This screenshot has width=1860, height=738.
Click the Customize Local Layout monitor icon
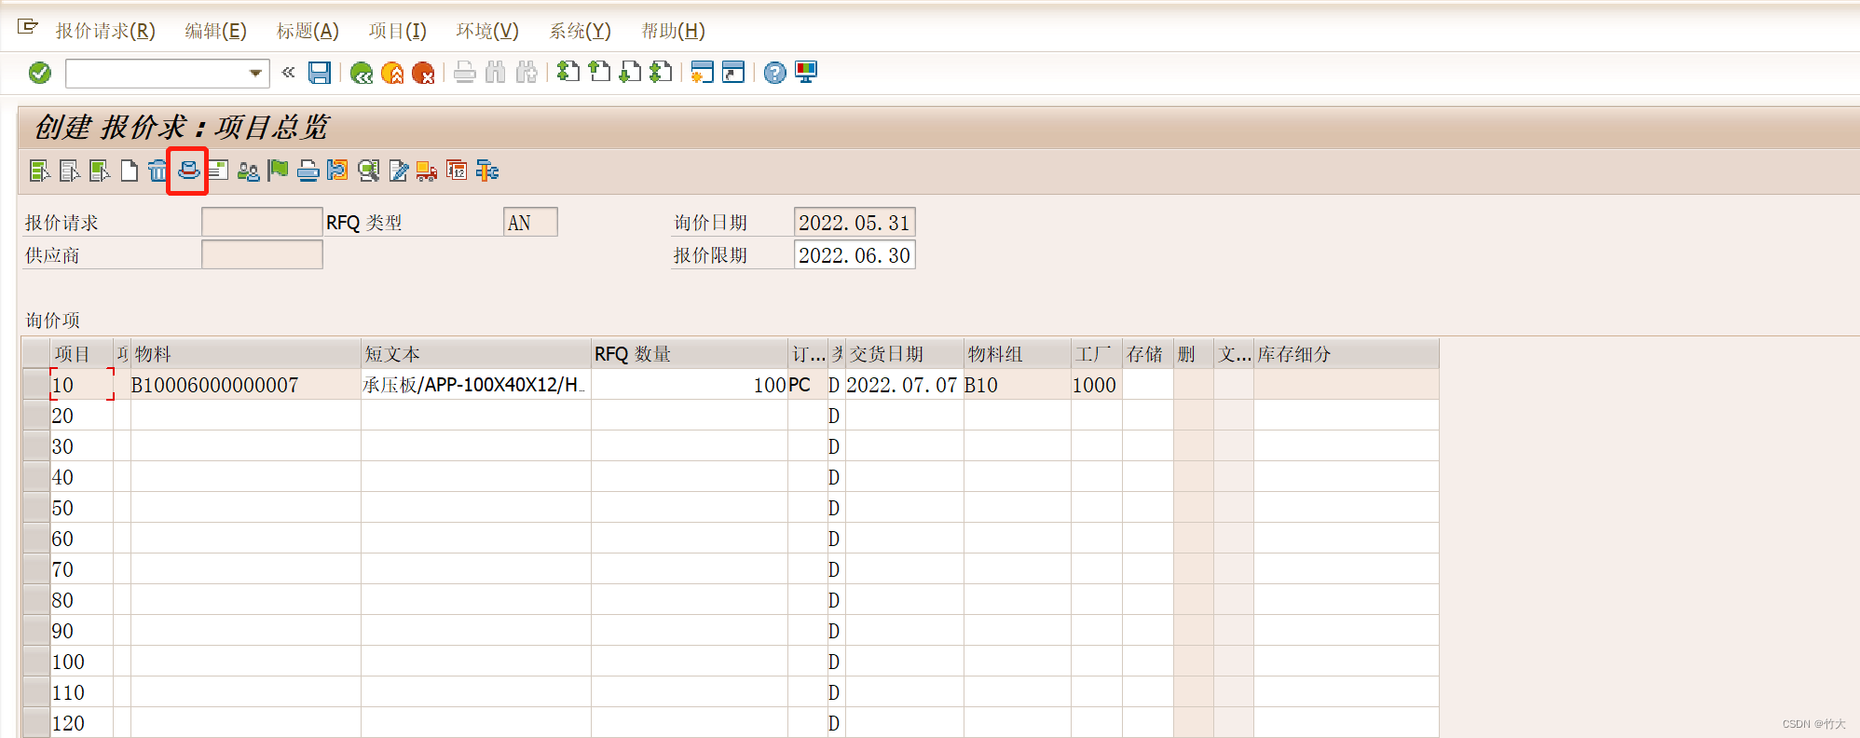click(806, 72)
